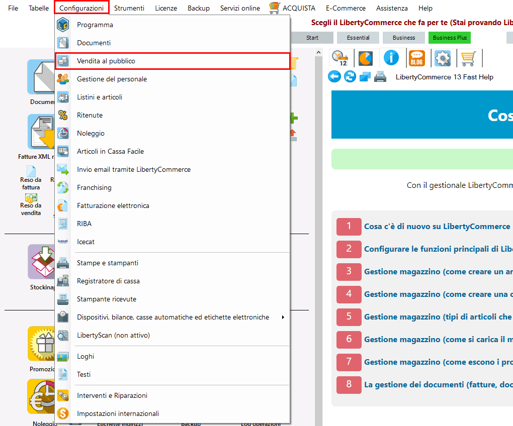Select Stampe e stampanti entry
This screenshot has width=513, height=426.
pos(173,263)
